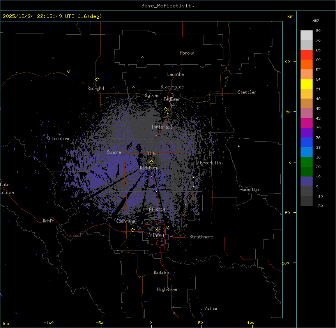The image size is (336, 328).
Task: Click the 2025/08/24 22:02:49 UTC timestamp
Action: pos(39,16)
